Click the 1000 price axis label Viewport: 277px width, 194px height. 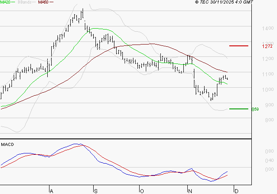point(268,90)
